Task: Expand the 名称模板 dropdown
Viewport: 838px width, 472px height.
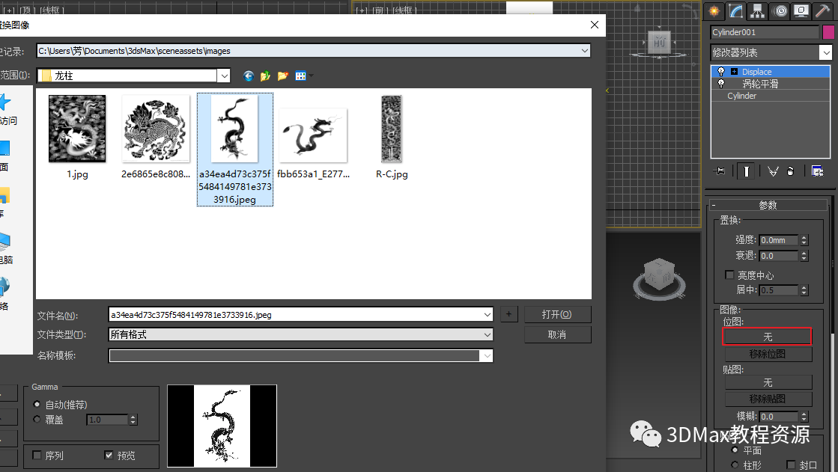Action: coord(486,355)
